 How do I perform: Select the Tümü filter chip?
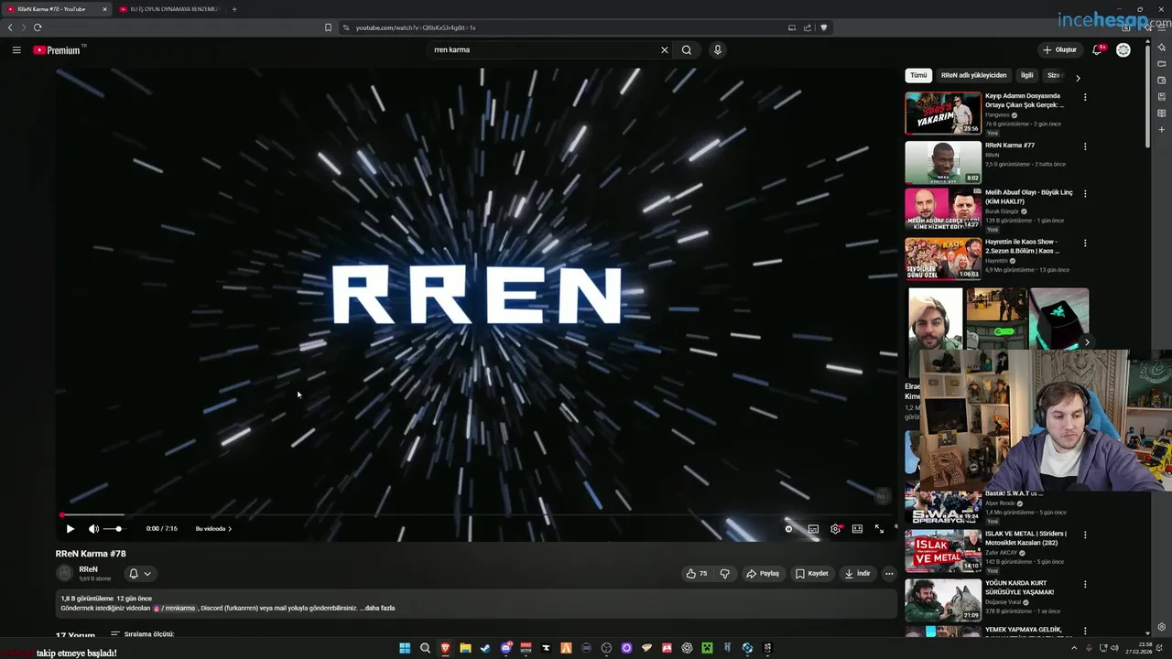coord(917,75)
